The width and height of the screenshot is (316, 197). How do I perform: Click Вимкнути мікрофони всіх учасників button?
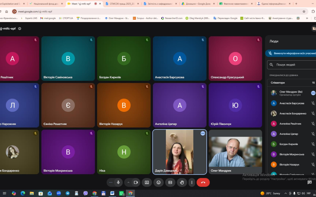[x=291, y=53]
